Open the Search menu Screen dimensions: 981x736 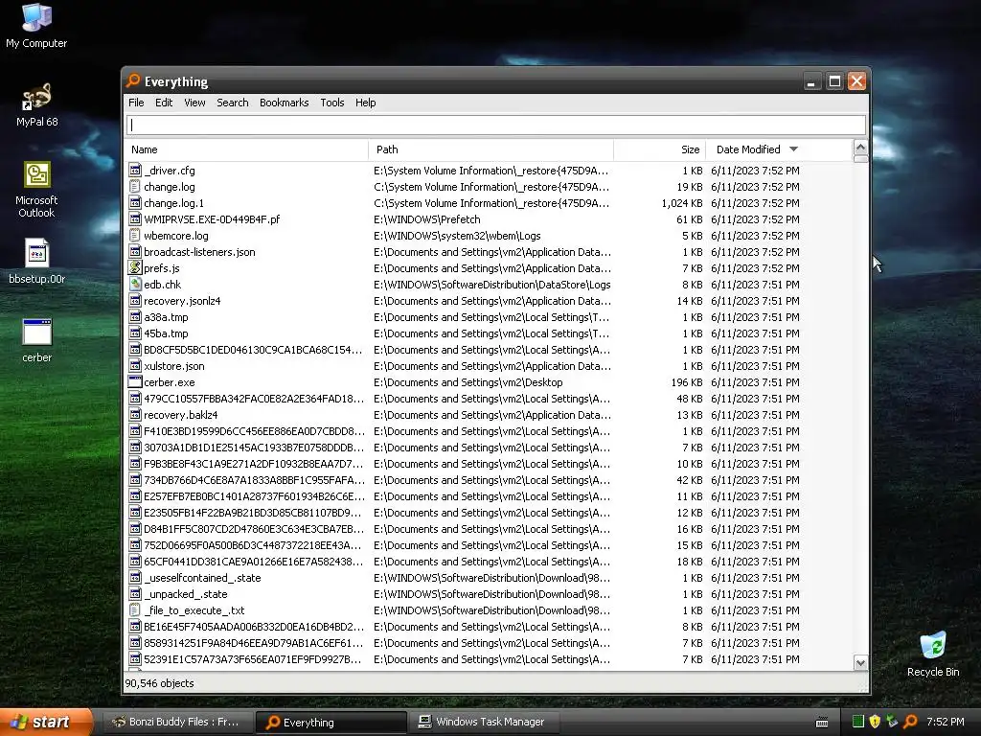(233, 103)
